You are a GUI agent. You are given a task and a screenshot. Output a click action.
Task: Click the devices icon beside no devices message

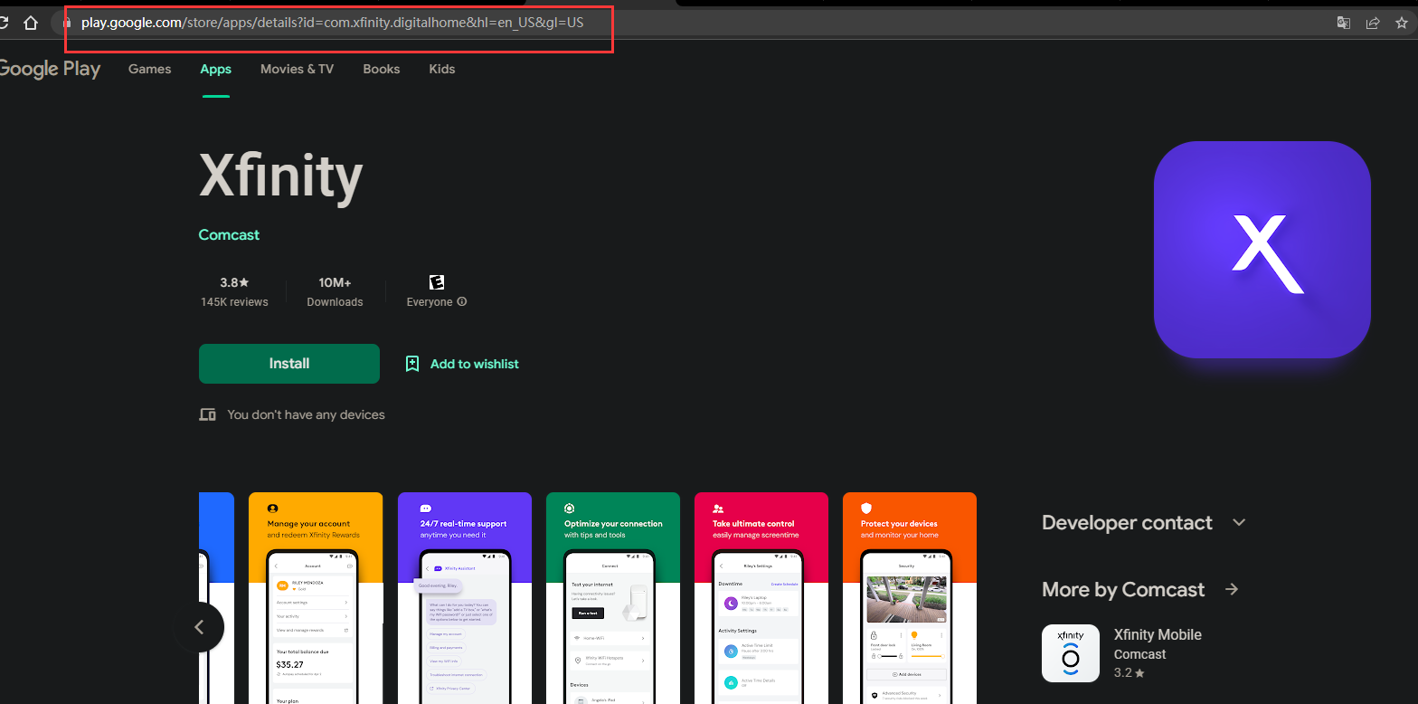tap(208, 414)
